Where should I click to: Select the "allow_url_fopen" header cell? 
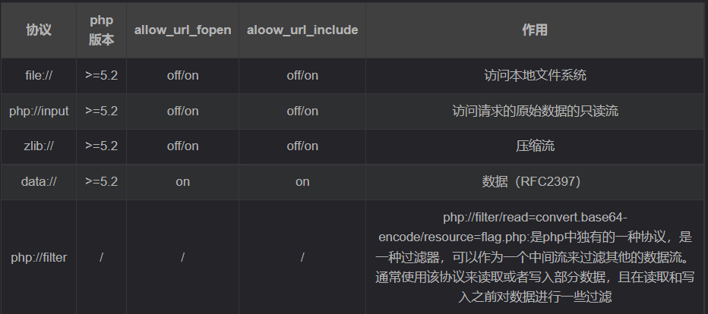(x=182, y=30)
